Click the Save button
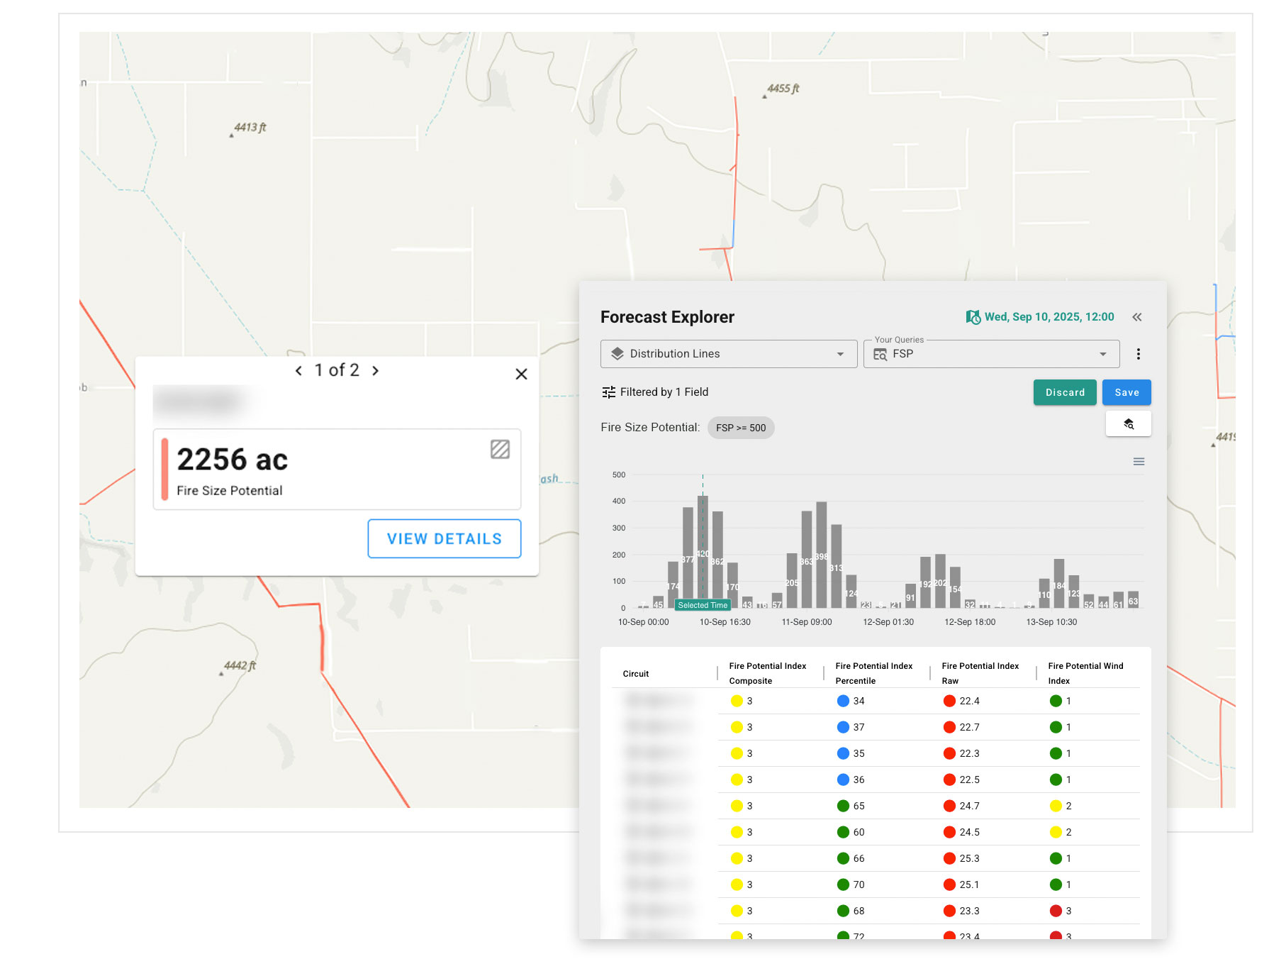 (x=1126, y=392)
